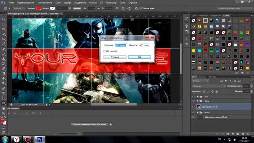Open the layer filter kind dropdown
The image size is (254, 143).
click(x=200, y=81)
